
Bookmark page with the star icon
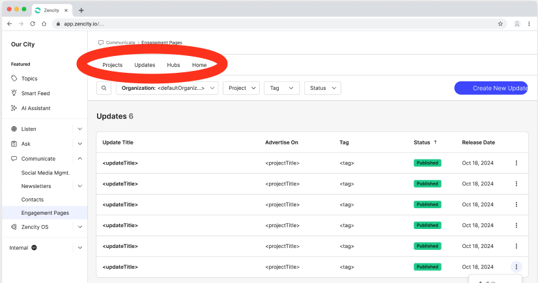pos(500,23)
